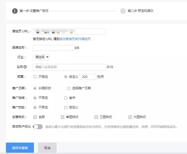187x154 pixels.
Task: Click step 1 circle 设置推广目标
Action: click(x=15, y=11)
